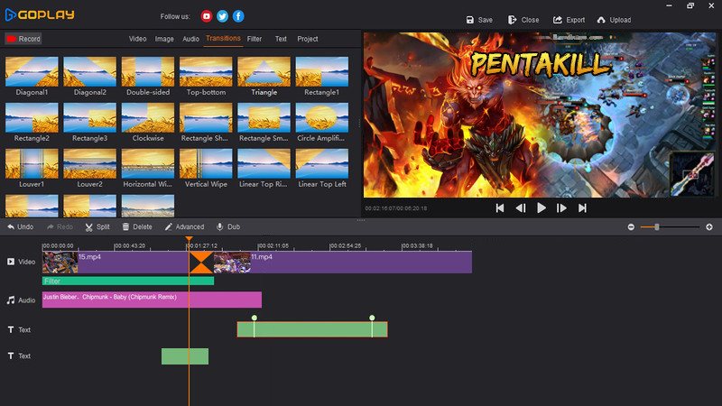Image resolution: width=722 pixels, height=406 pixels.
Task: Select the green Filter track bar
Action: coord(128,281)
